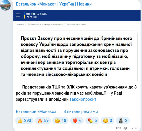The image size is (142, 131).
Task: Follow the законопроєкт hyperlink
Action: [x=83, y=99]
